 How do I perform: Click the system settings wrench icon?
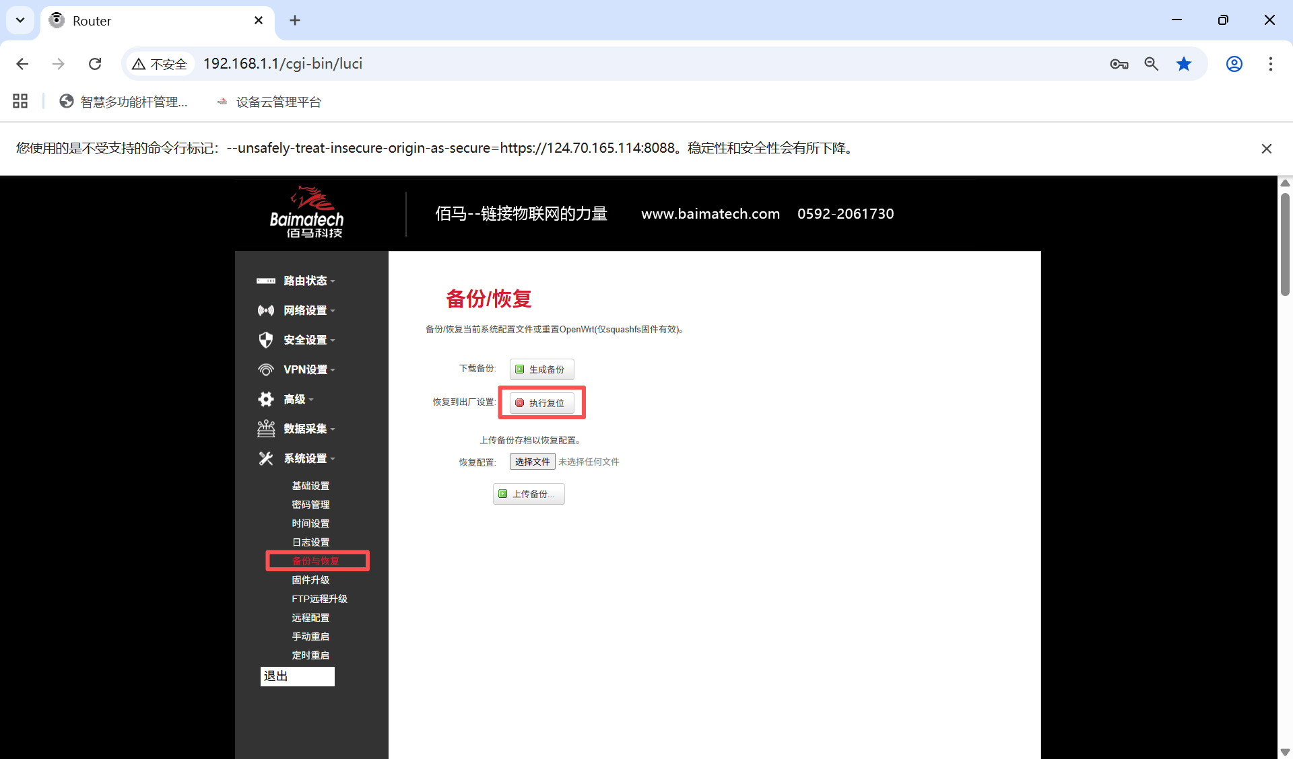click(266, 458)
